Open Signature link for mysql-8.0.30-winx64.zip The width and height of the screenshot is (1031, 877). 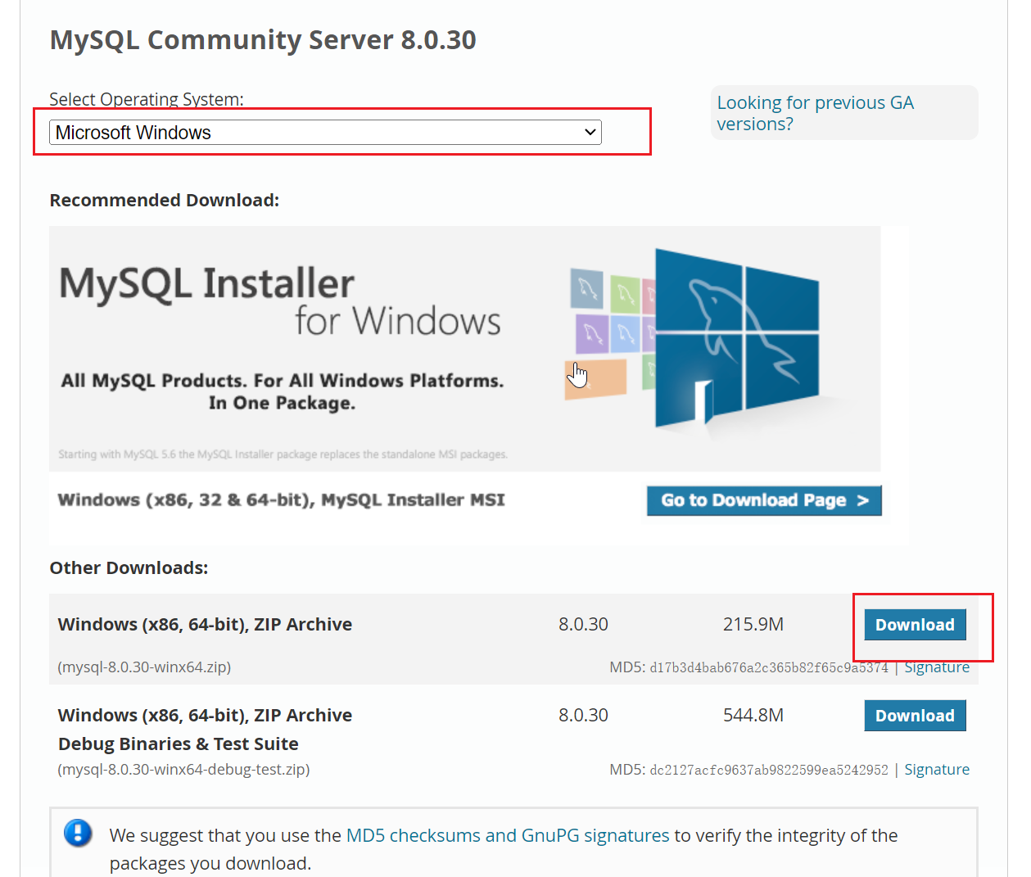tap(937, 667)
